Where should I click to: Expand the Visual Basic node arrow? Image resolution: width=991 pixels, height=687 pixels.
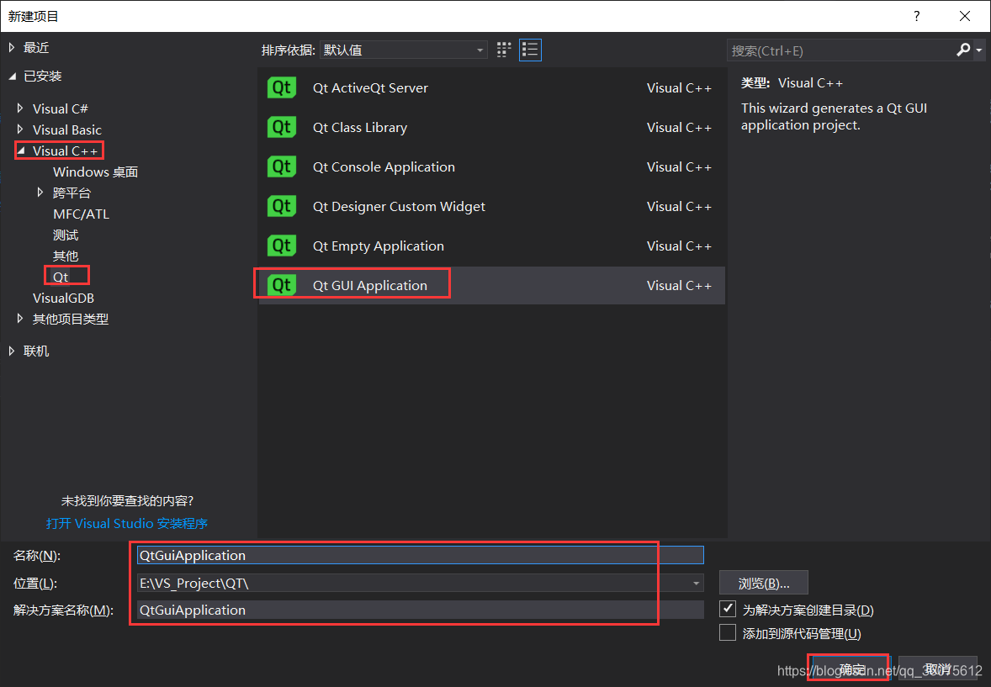[x=20, y=129]
